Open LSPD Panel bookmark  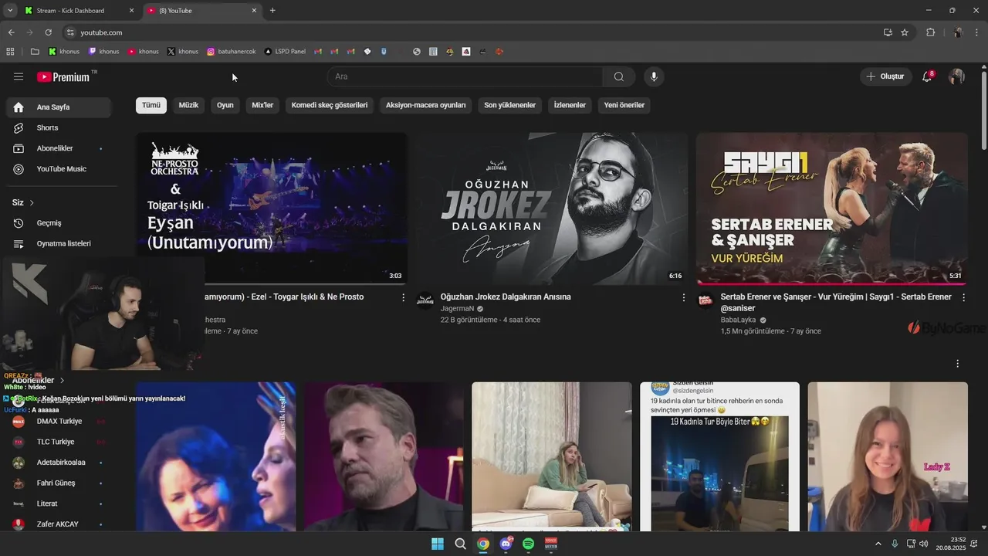tap(285, 52)
